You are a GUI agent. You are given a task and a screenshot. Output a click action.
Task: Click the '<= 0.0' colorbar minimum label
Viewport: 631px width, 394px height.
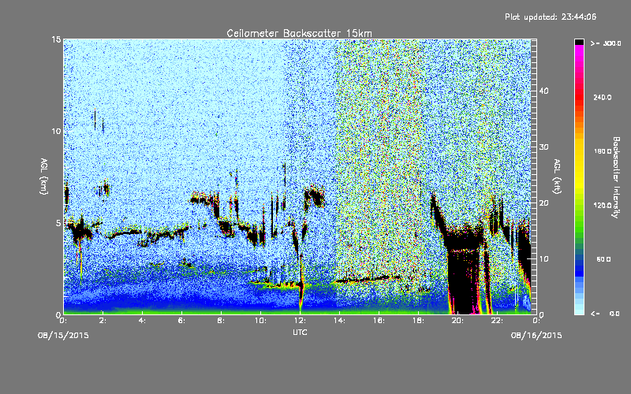(x=605, y=314)
